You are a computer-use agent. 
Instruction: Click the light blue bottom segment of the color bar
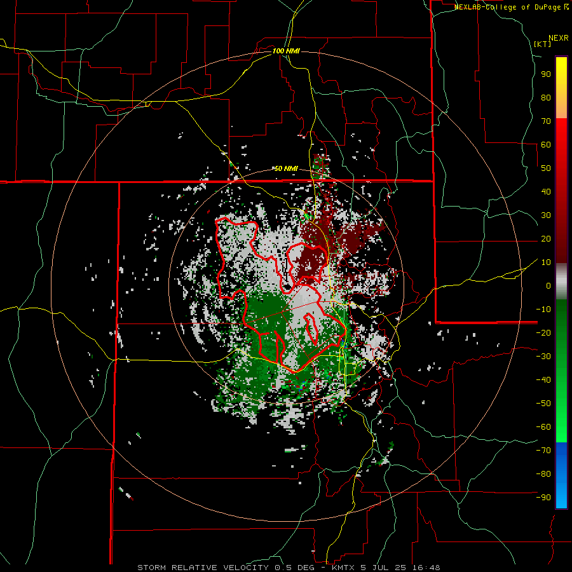[x=561, y=497]
